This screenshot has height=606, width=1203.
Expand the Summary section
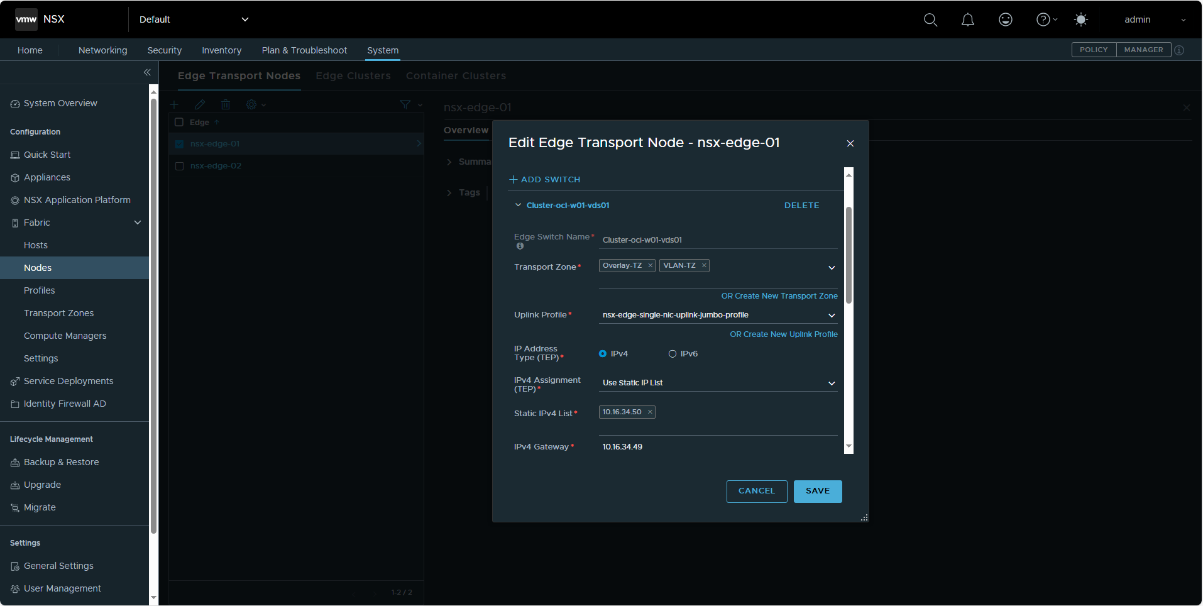tap(449, 162)
